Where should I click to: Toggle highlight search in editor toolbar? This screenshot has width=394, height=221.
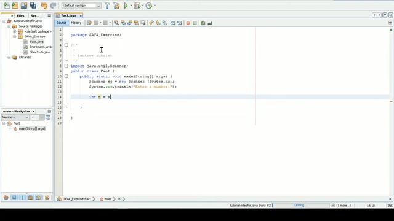pos(137,23)
